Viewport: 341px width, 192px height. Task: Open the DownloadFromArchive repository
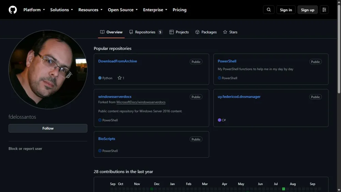click(x=117, y=61)
